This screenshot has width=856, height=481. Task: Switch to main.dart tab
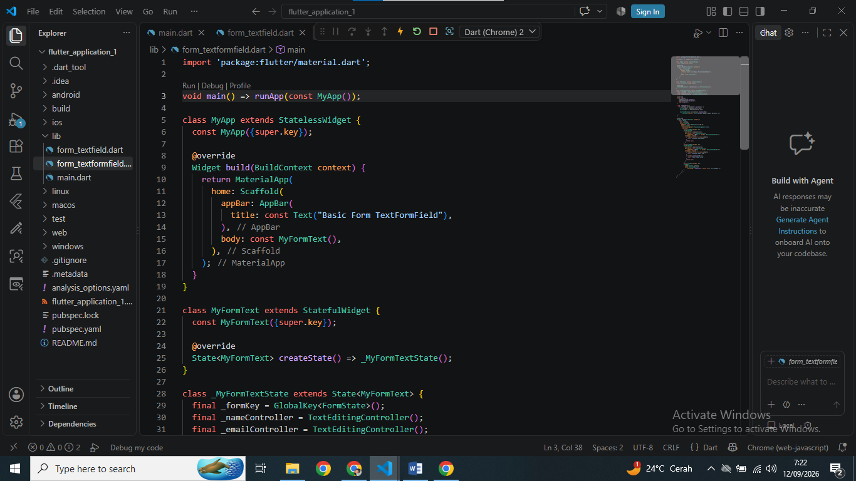175,33
